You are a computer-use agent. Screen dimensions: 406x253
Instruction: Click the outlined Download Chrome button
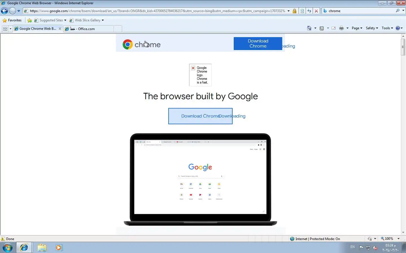coord(200,116)
